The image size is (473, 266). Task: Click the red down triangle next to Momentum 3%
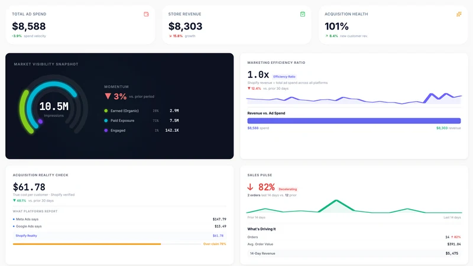click(x=108, y=96)
